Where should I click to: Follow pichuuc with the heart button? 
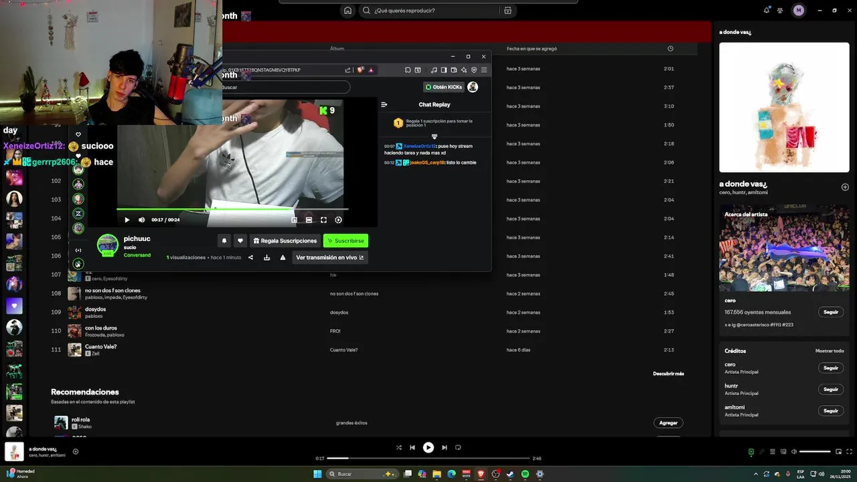[x=240, y=240]
